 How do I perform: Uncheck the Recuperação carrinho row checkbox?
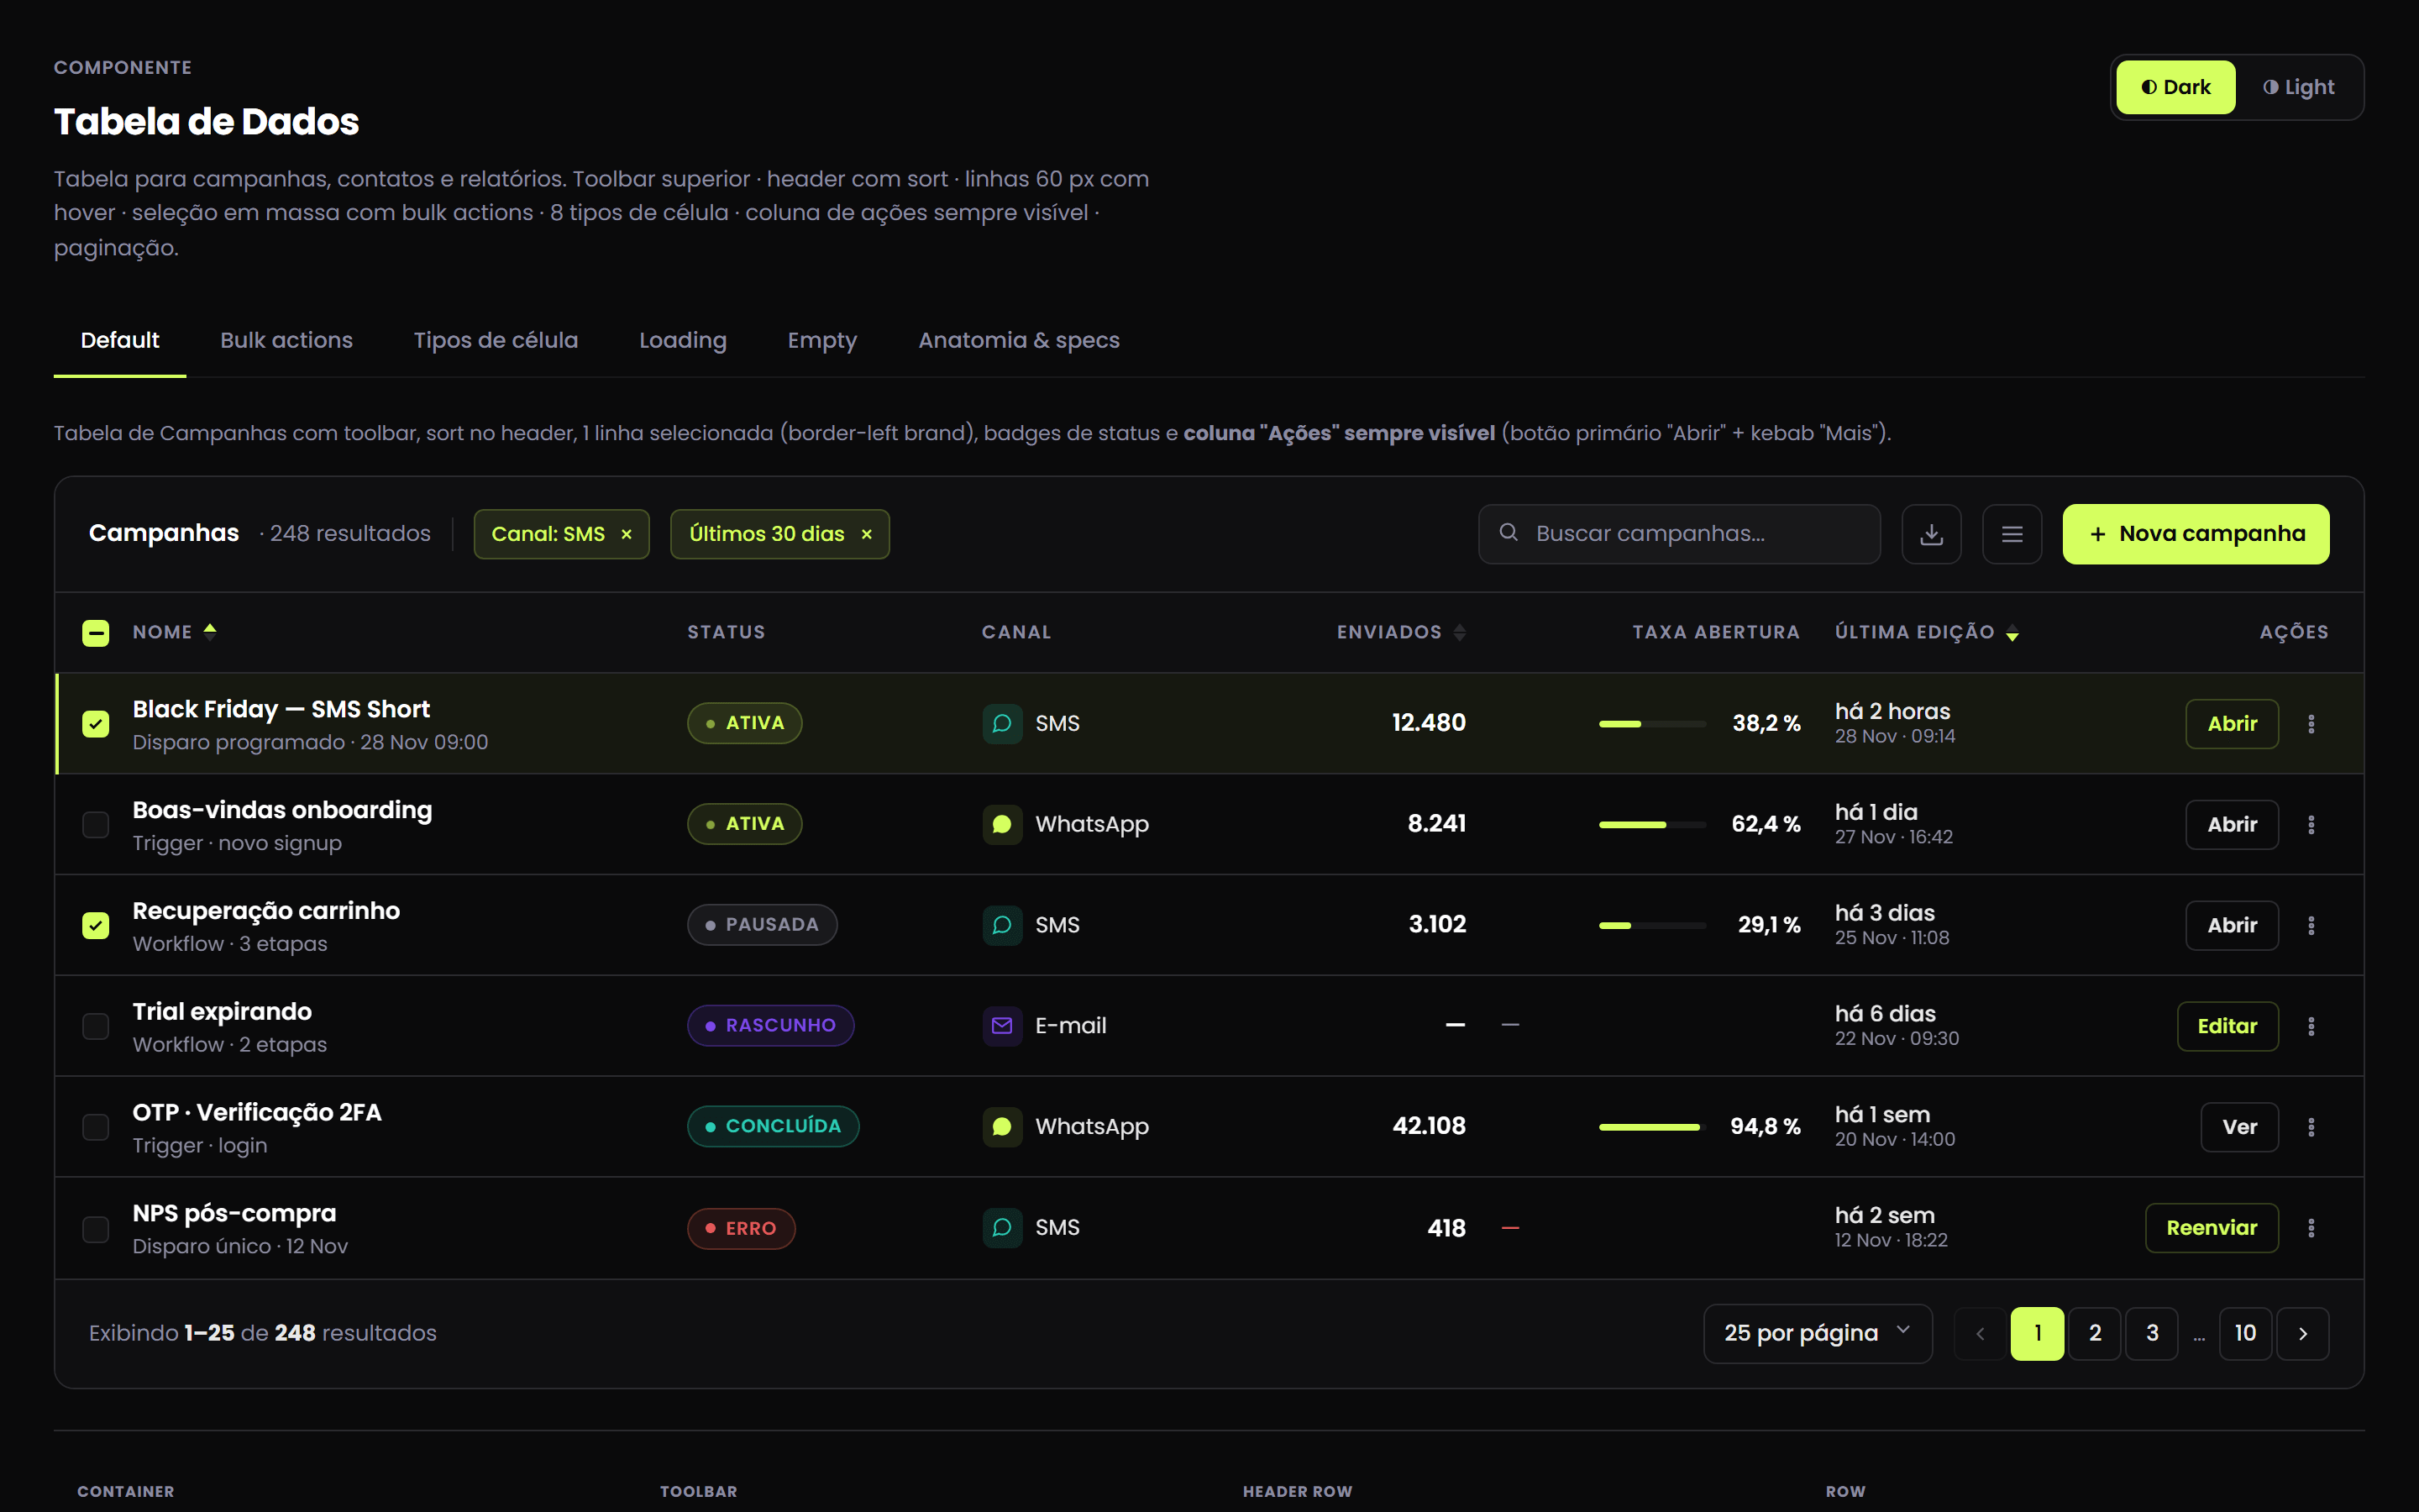[x=96, y=926]
